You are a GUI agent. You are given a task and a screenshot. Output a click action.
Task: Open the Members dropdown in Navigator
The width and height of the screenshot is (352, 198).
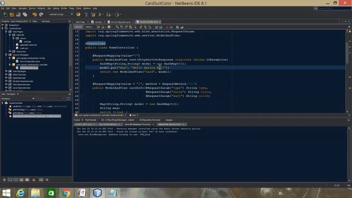click(18, 99)
